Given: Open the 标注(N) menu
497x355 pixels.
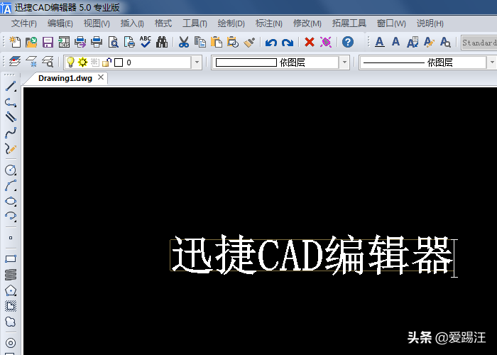Looking at the screenshot, I should [269, 23].
